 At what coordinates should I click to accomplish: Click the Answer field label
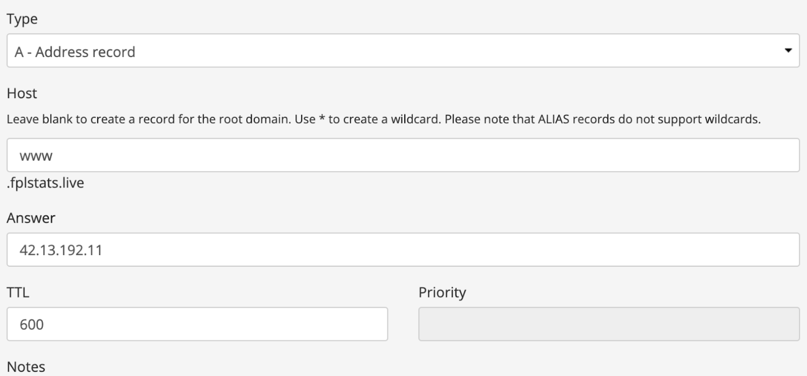click(x=31, y=218)
